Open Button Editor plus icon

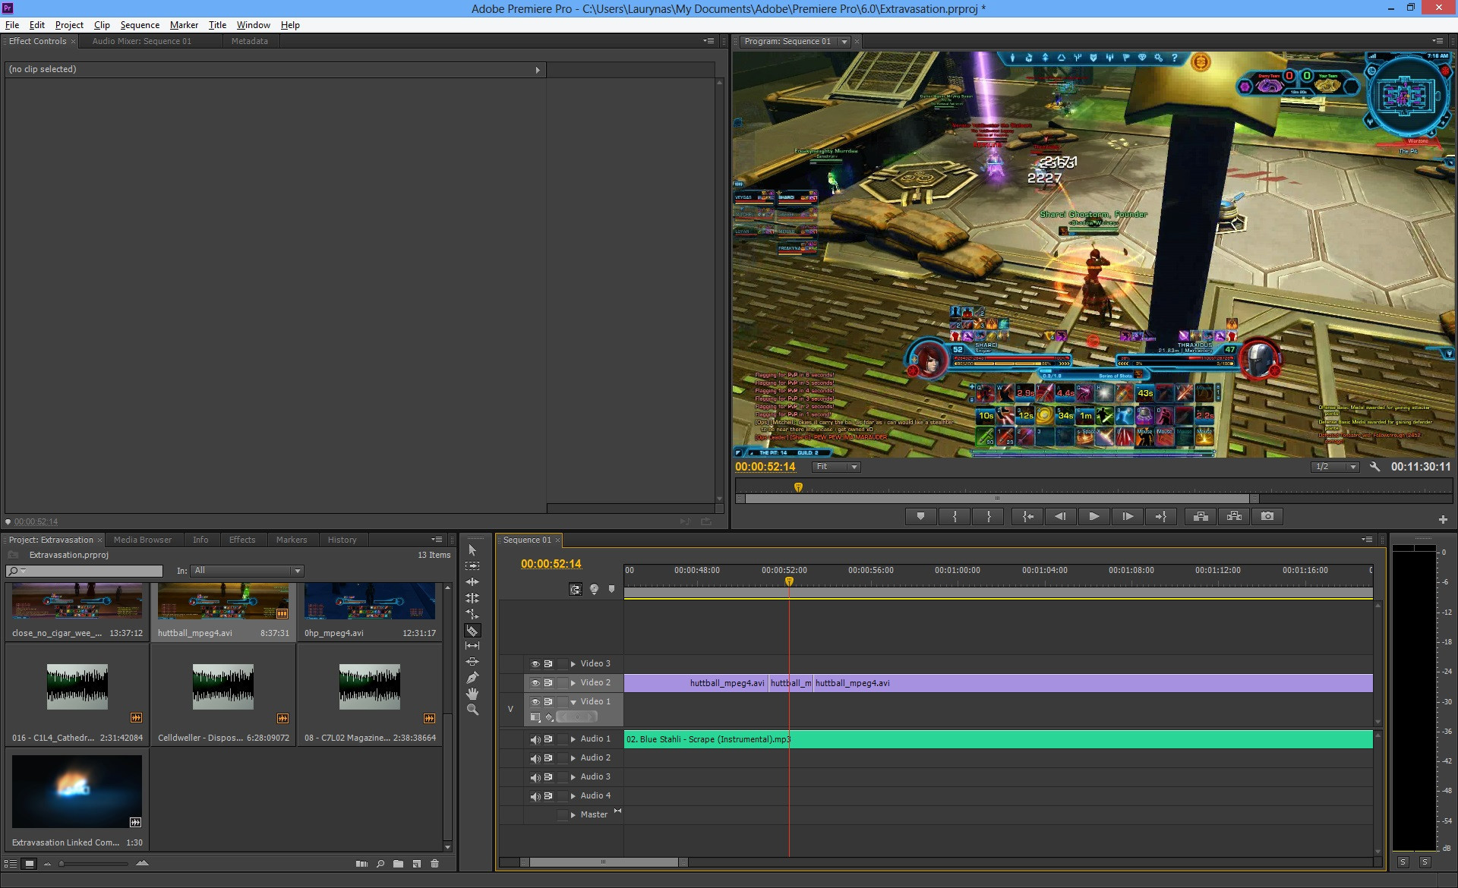[1443, 520]
